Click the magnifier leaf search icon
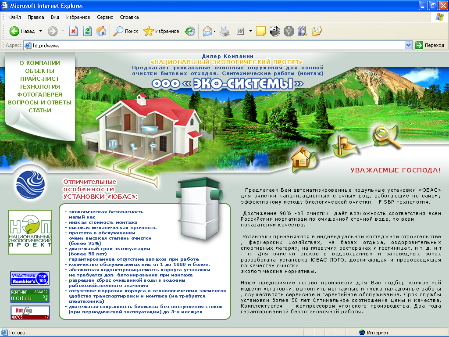The image size is (449, 337). [387, 136]
